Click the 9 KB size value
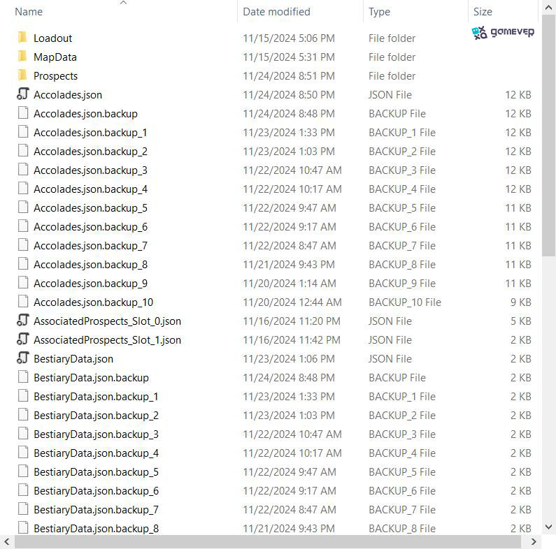The height and width of the screenshot is (549, 556). coord(520,302)
